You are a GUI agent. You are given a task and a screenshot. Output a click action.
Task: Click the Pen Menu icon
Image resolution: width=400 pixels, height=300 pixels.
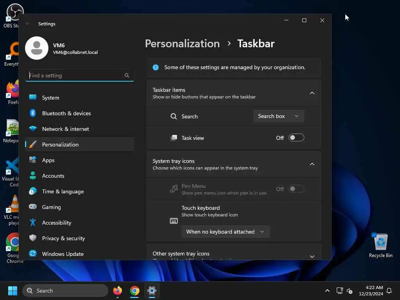(174, 189)
